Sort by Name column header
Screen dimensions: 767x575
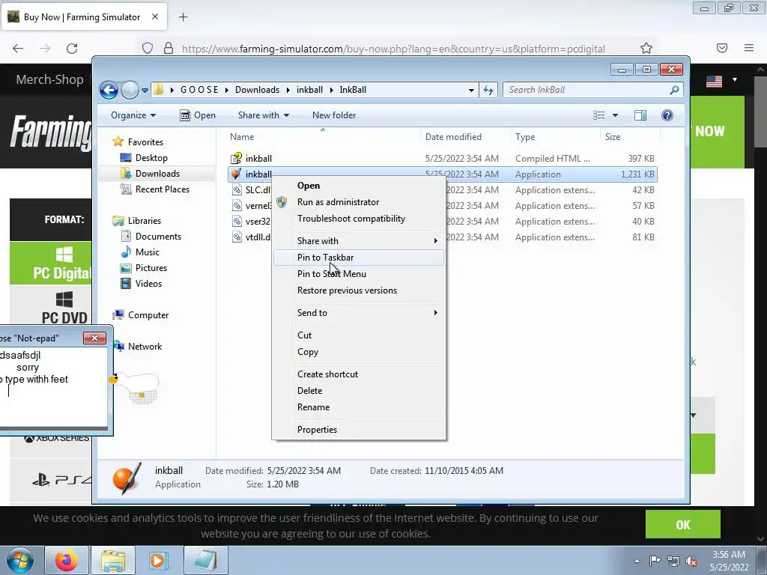[x=323, y=137]
